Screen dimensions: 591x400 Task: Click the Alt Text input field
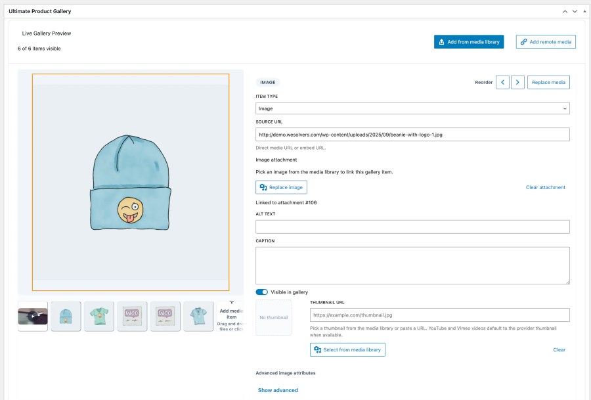coord(412,227)
